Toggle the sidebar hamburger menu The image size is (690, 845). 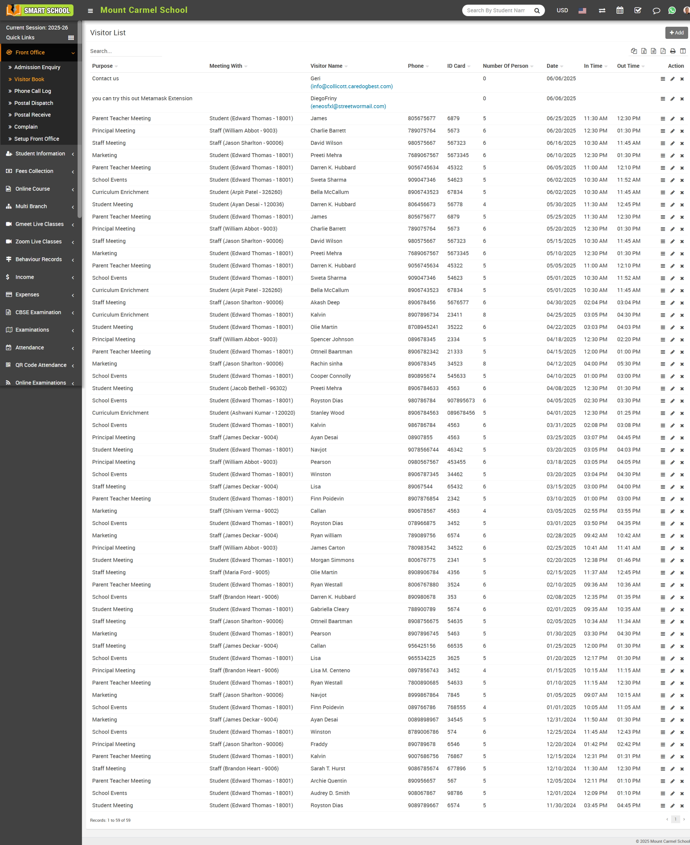tap(90, 11)
